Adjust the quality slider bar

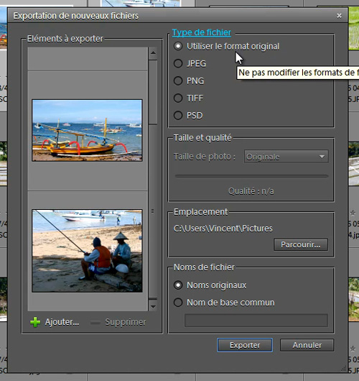[x=251, y=176]
